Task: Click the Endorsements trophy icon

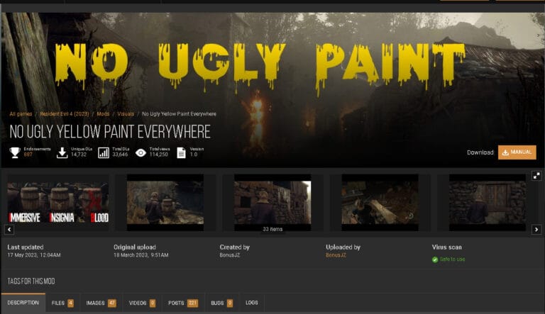Action: click(15, 152)
